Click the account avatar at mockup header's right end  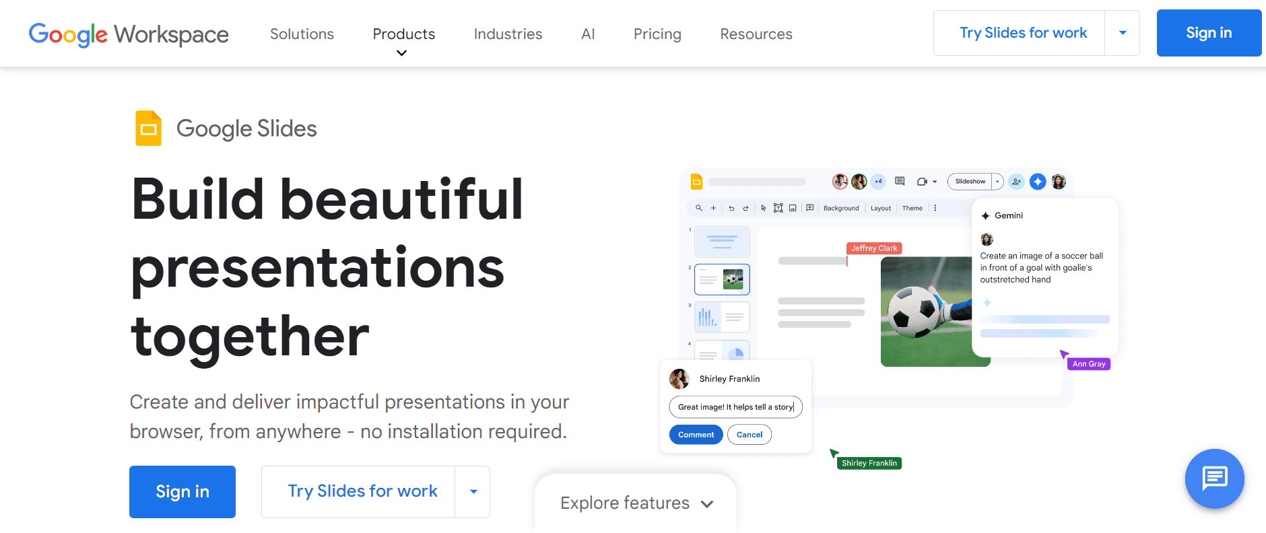pyautogui.click(x=1059, y=182)
